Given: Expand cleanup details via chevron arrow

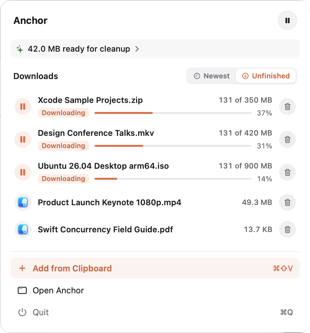Looking at the screenshot, I should click(137, 49).
